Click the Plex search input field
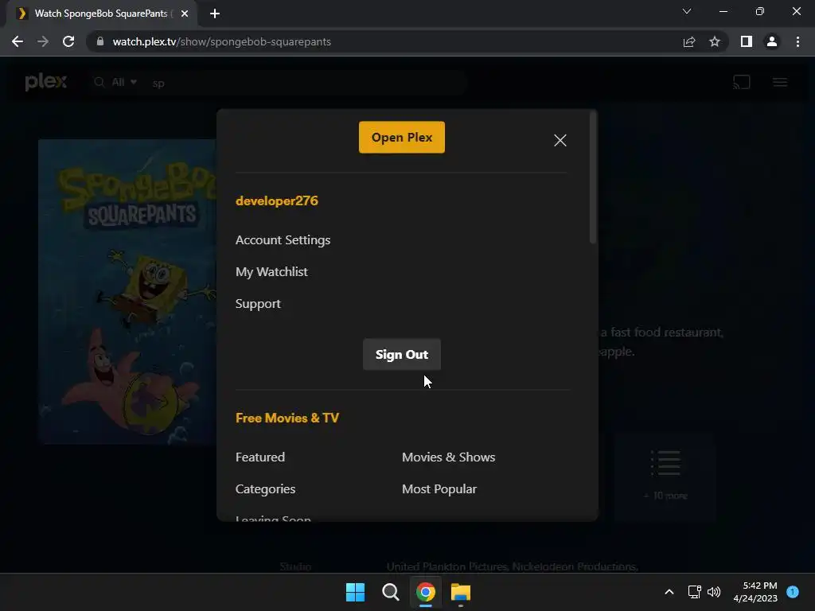The image size is (815, 611). [x=306, y=83]
